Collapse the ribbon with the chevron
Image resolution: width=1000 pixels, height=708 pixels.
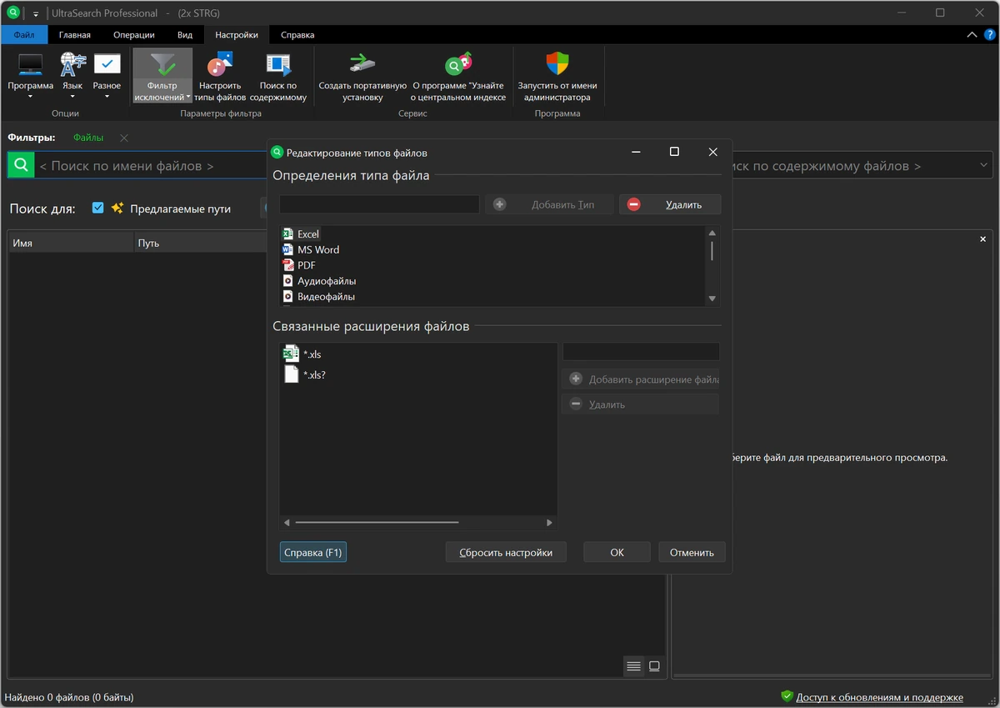point(972,35)
